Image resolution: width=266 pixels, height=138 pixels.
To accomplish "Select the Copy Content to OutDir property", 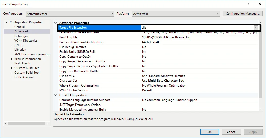I will click(x=75, y=57).
